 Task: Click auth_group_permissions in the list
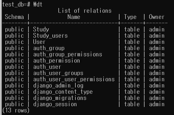coord(68,55)
